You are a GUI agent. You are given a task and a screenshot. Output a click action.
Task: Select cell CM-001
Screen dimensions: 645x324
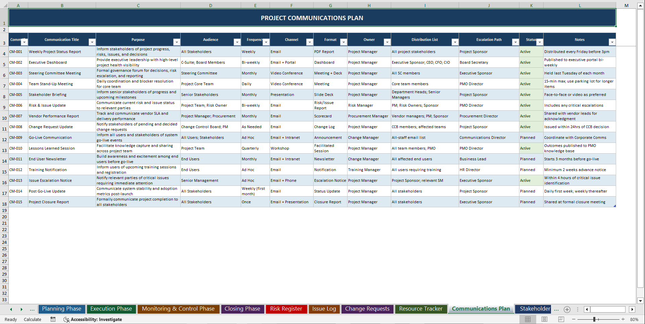(18, 52)
